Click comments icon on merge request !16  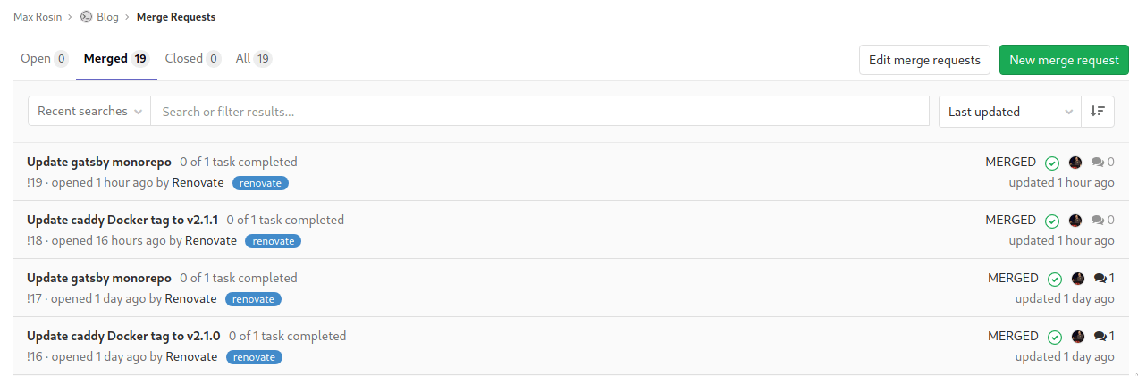pos(1100,337)
